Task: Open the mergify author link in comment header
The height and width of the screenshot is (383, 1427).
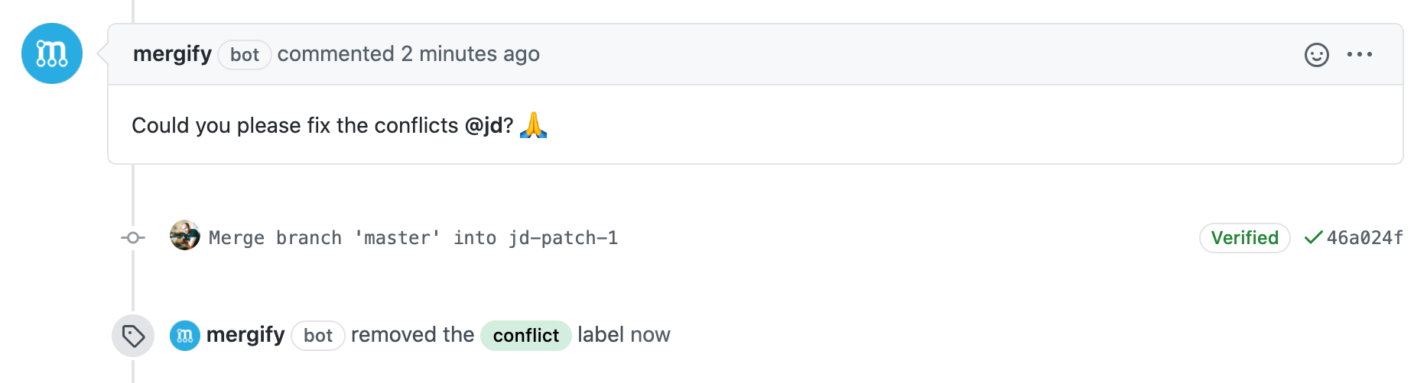Action: pos(172,54)
